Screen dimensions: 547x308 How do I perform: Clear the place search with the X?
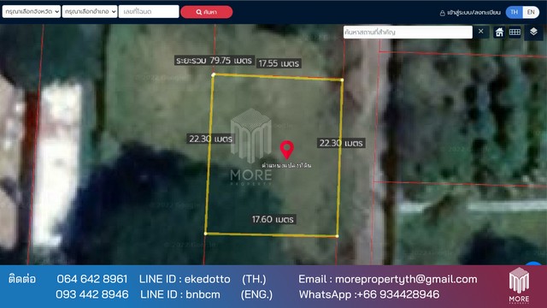480,32
